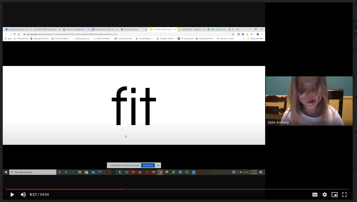The height and width of the screenshot is (202, 357).
Task: Open Windows notification center
Action: [261, 172]
